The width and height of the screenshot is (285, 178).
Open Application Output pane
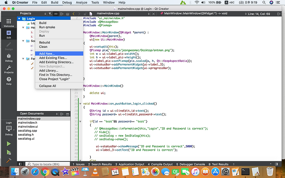(x=129, y=164)
